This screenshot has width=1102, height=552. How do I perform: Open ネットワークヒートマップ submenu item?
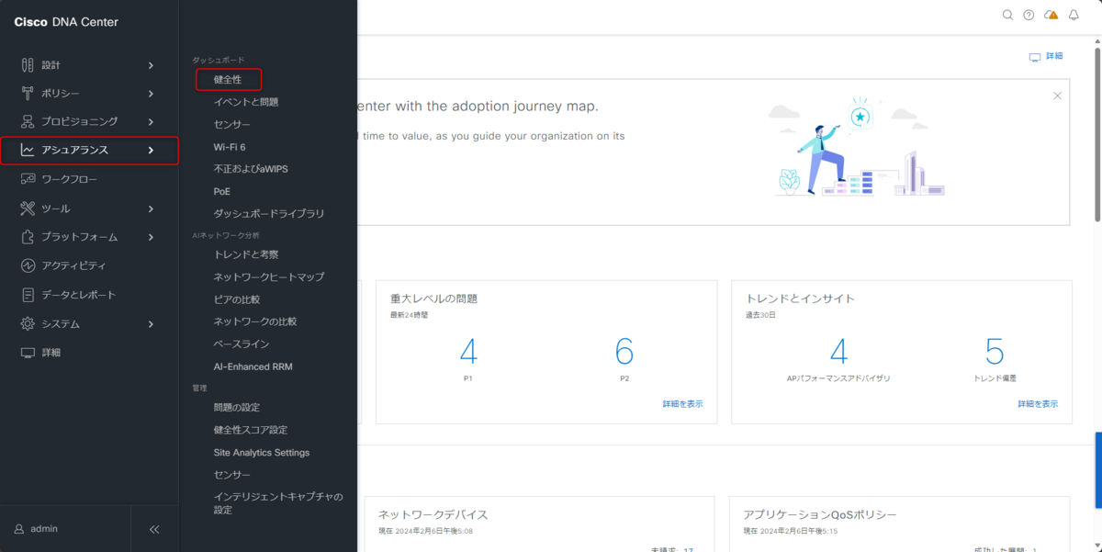pyautogui.click(x=269, y=276)
